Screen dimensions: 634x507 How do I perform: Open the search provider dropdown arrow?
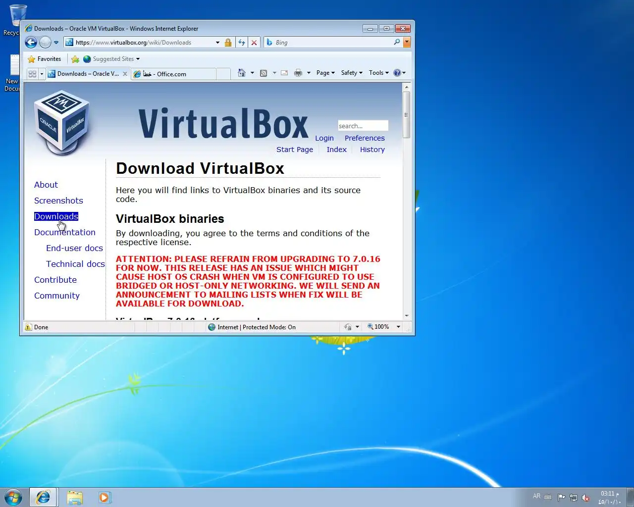coord(407,43)
